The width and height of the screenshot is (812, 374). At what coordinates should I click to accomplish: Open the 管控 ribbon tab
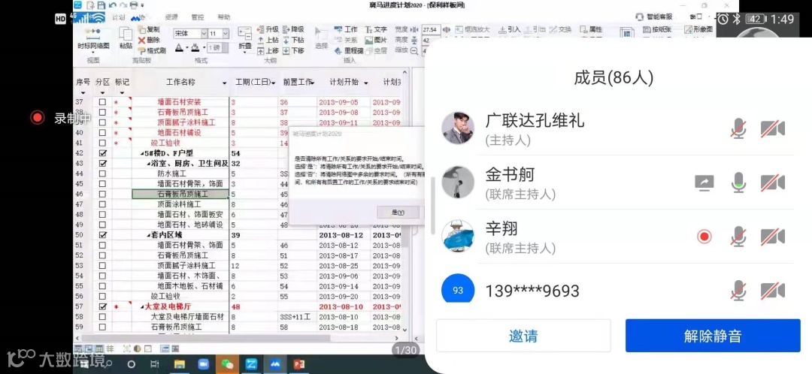(x=197, y=17)
